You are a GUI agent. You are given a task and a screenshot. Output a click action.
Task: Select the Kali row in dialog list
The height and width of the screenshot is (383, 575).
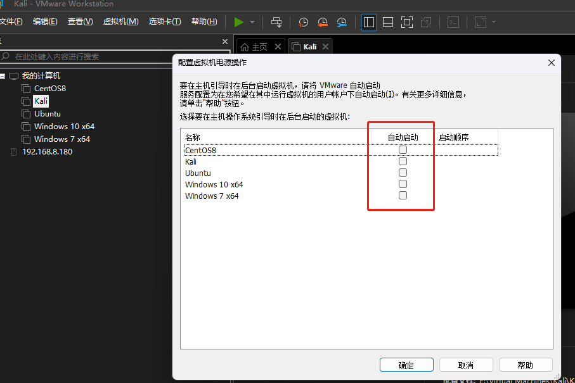click(340, 161)
